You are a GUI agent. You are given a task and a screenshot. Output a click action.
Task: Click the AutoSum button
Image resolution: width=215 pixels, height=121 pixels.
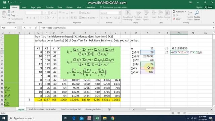coord(178,12)
